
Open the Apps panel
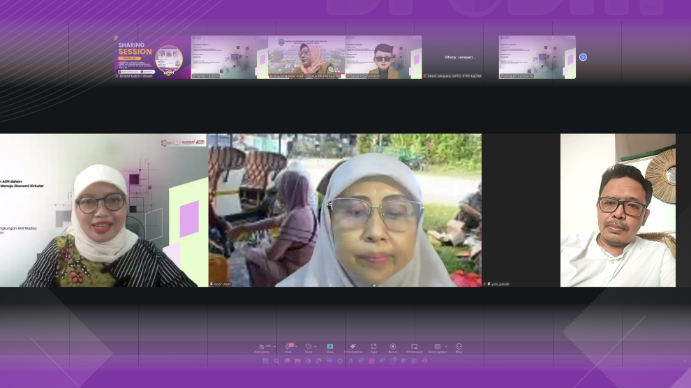[x=373, y=347]
